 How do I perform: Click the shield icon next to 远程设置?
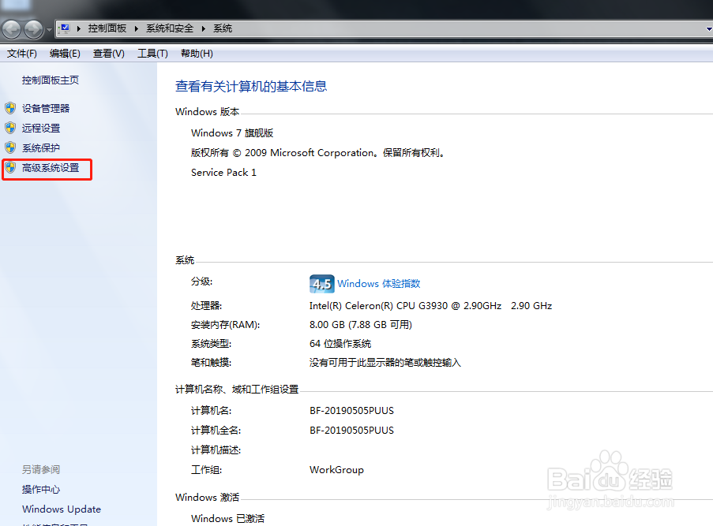coord(10,128)
